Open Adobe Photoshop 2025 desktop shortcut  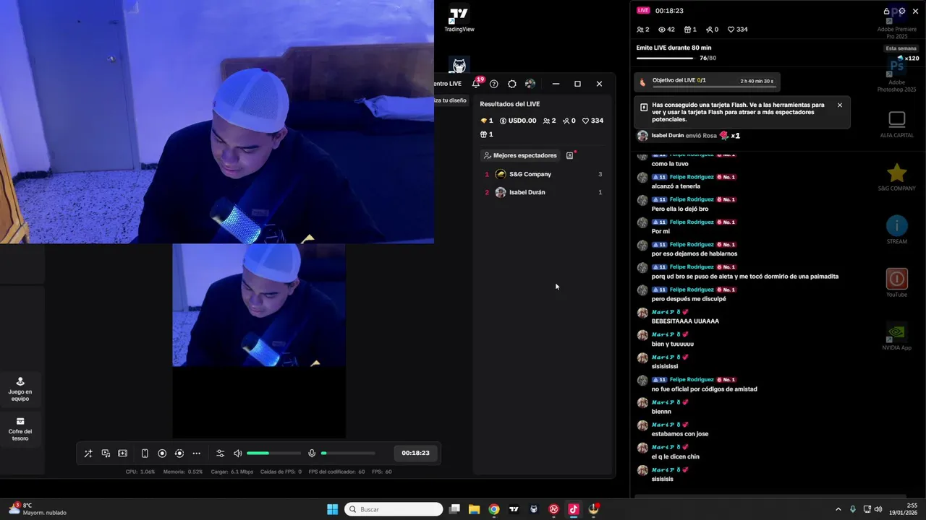click(x=896, y=75)
